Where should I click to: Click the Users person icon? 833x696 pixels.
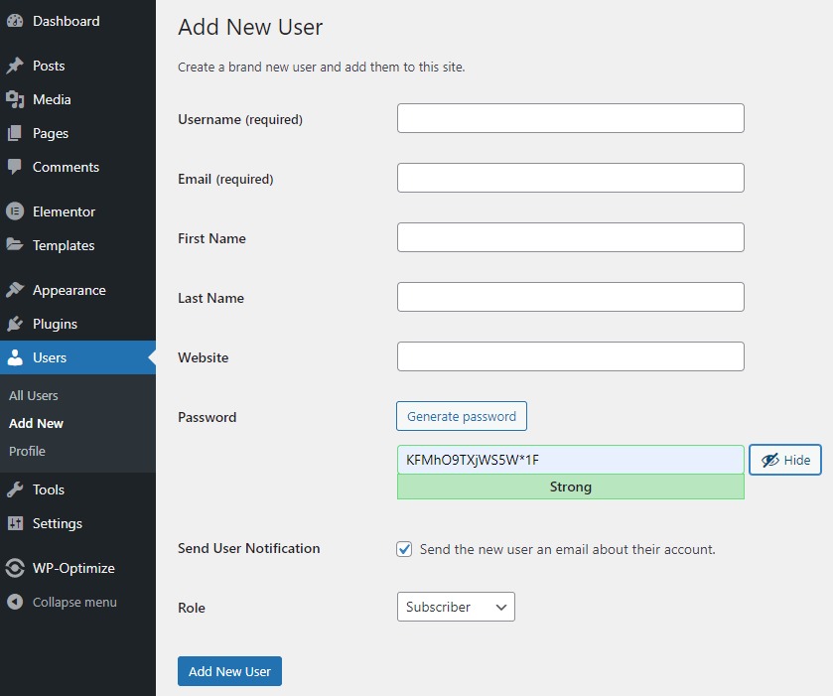click(x=15, y=357)
